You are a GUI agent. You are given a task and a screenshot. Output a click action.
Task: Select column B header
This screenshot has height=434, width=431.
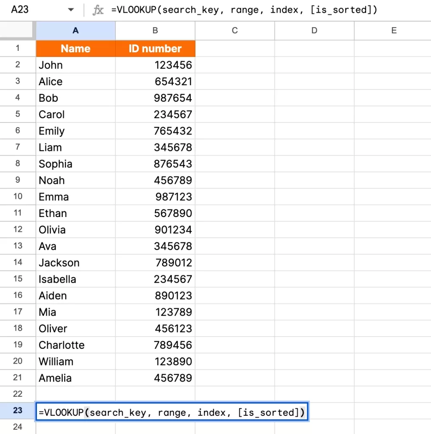coord(155,30)
